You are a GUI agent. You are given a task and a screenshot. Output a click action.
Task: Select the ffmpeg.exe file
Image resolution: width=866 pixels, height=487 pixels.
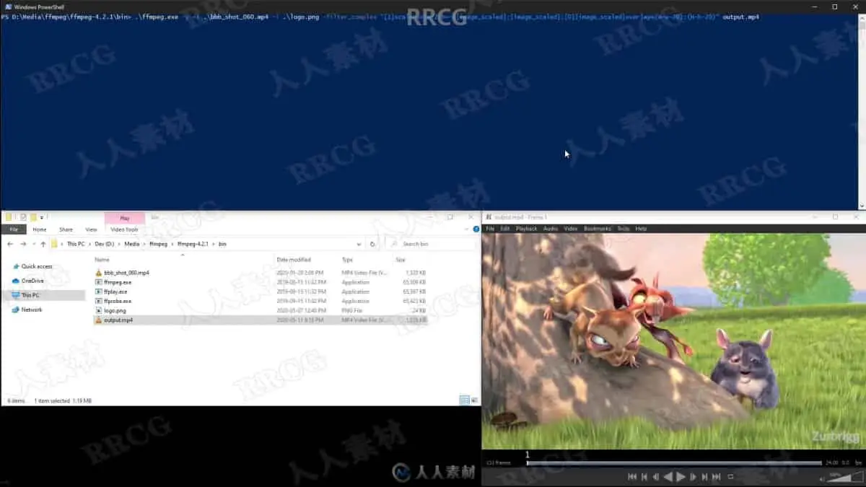click(261, 282)
